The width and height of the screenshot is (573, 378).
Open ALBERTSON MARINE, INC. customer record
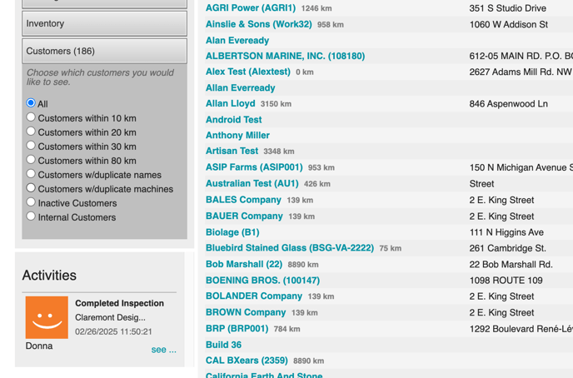pyautogui.click(x=285, y=56)
